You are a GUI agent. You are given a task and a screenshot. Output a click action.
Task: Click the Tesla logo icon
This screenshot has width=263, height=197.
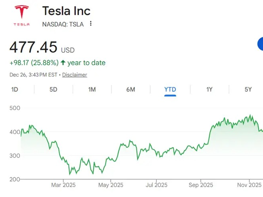click(x=22, y=16)
